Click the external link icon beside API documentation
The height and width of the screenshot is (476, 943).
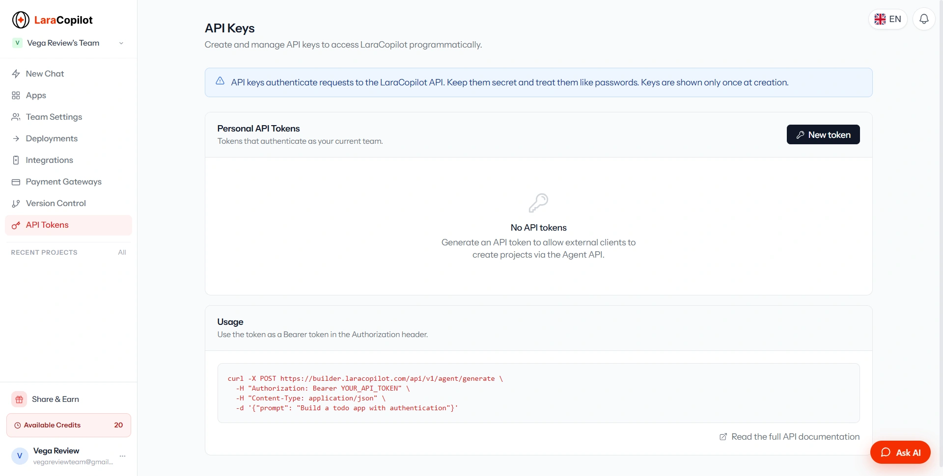tap(723, 437)
